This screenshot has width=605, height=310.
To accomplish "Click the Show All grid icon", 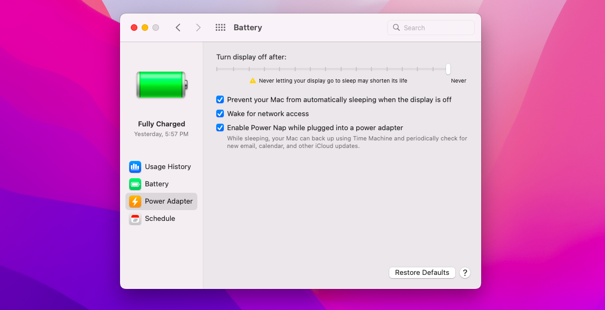I will [220, 28].
